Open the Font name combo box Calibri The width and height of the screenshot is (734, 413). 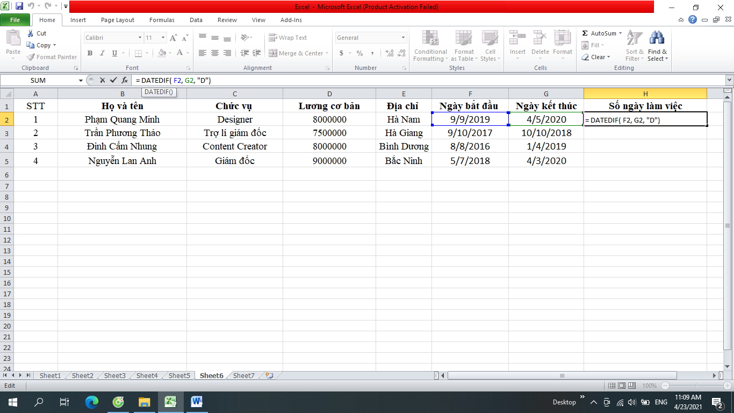click(113, 38)
